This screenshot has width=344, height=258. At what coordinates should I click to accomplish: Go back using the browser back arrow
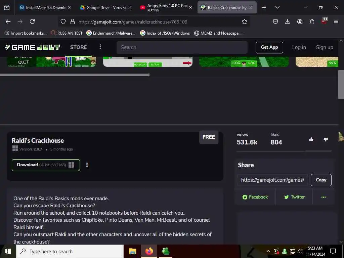tap(8, 21)
